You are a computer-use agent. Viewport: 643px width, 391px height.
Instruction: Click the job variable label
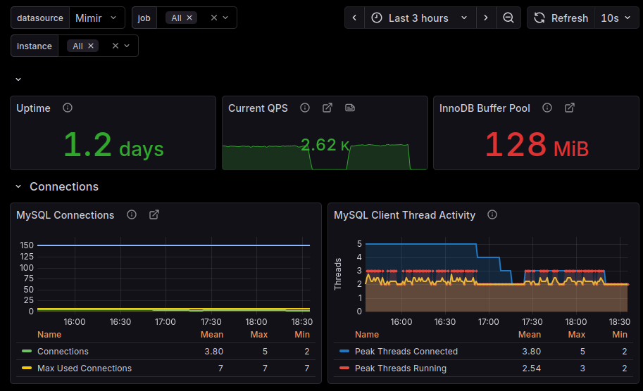click(144, 18)
